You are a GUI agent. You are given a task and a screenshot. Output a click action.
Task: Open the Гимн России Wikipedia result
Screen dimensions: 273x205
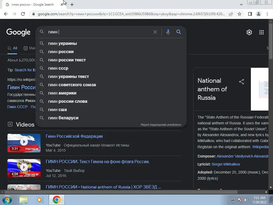(21, 87)
